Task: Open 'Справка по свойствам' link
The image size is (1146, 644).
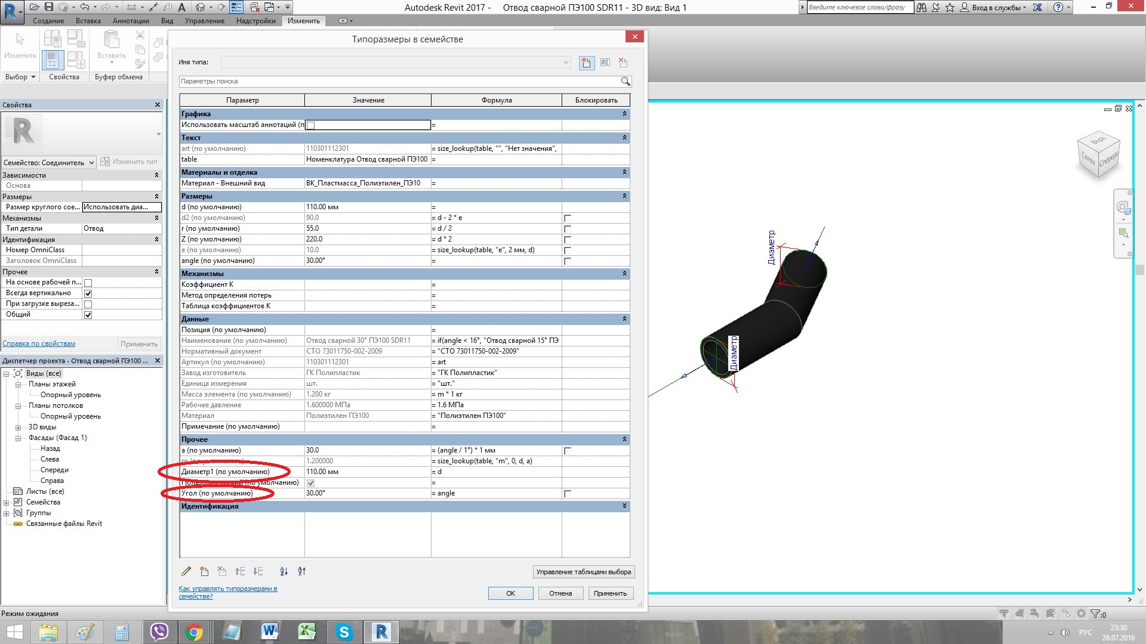Action: 39,344
